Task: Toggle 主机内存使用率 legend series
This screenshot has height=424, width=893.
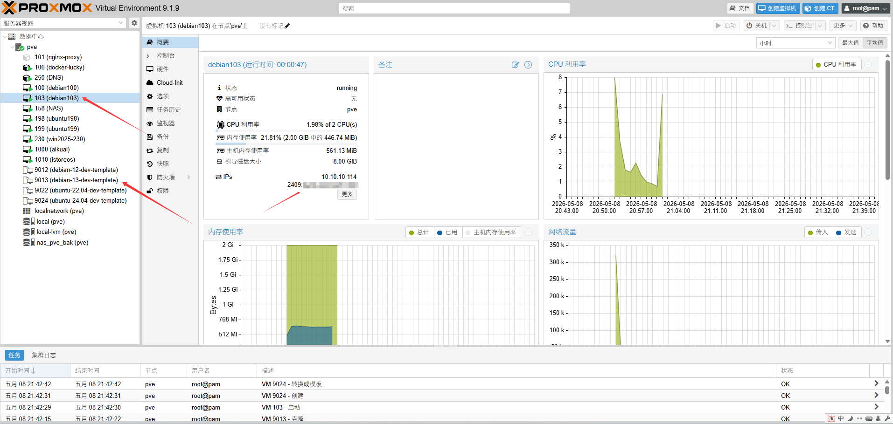Action: pyautogui.click(x=491, y=233)
